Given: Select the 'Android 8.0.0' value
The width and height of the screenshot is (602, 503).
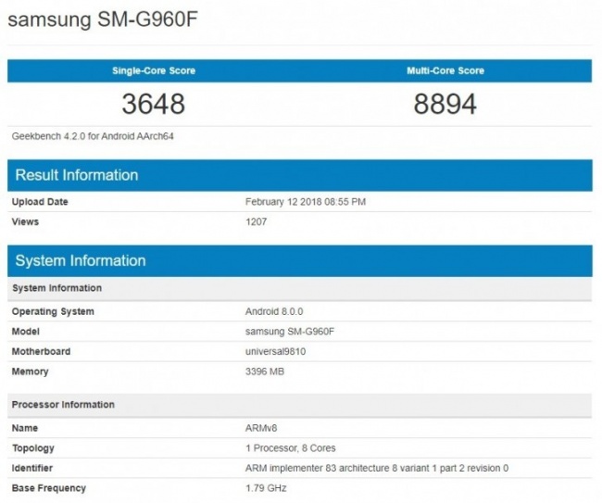Looking at the screenshot, I should pyautogui.click(x=274, y=311).
